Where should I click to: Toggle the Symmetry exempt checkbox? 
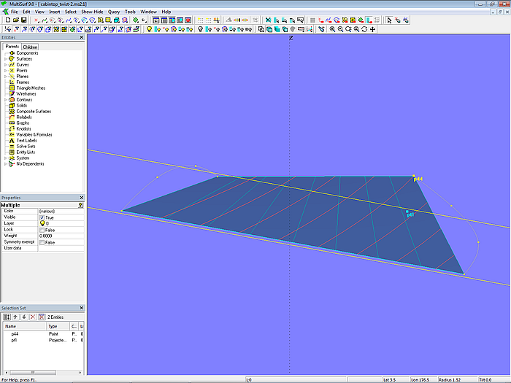pyautogui.click(x=42, y=242)
